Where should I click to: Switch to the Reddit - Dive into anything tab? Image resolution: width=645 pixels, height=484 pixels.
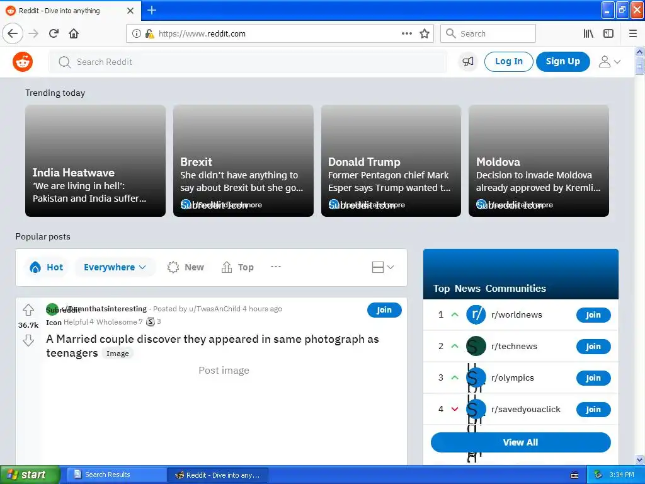pyautogui.click(x=71, y=11)
